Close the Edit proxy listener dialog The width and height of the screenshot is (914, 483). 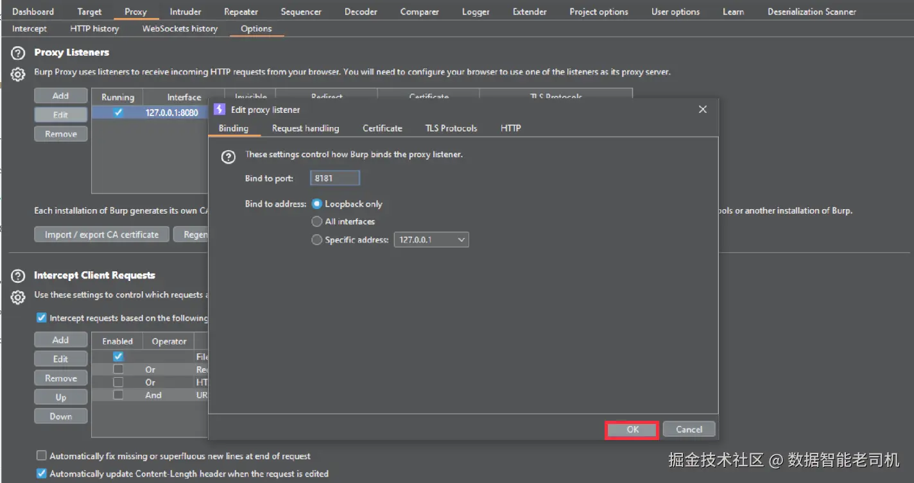click(x=703, y=110)
